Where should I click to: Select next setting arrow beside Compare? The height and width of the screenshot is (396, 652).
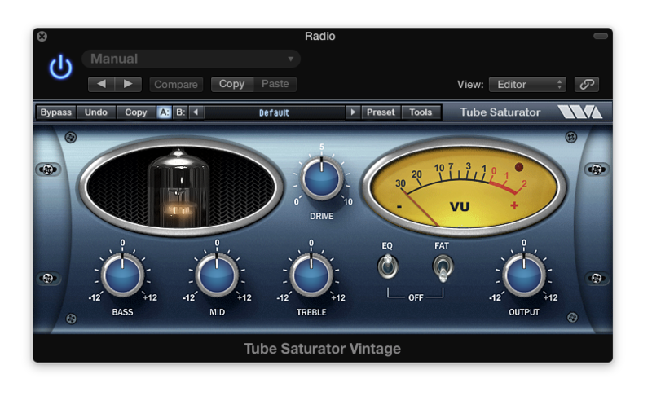128,84
